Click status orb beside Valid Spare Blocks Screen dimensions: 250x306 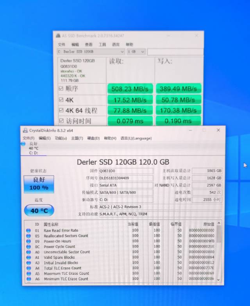(28, 258)
